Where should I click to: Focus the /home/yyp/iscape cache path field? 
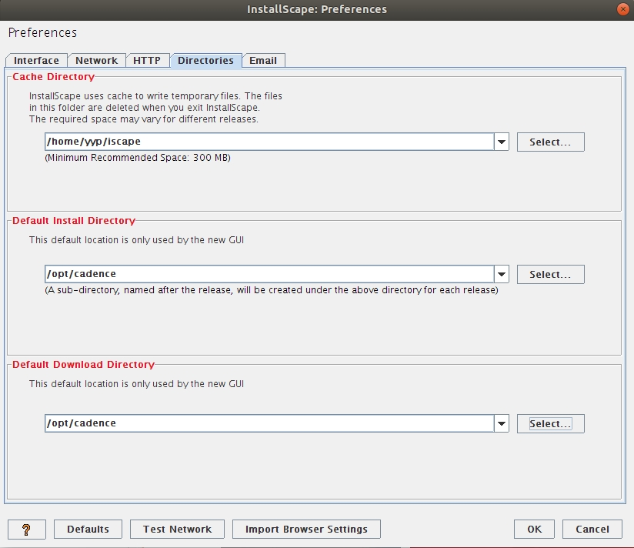pos(269,142)
